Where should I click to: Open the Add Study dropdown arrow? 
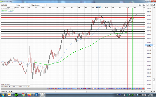tap(9, 92)
